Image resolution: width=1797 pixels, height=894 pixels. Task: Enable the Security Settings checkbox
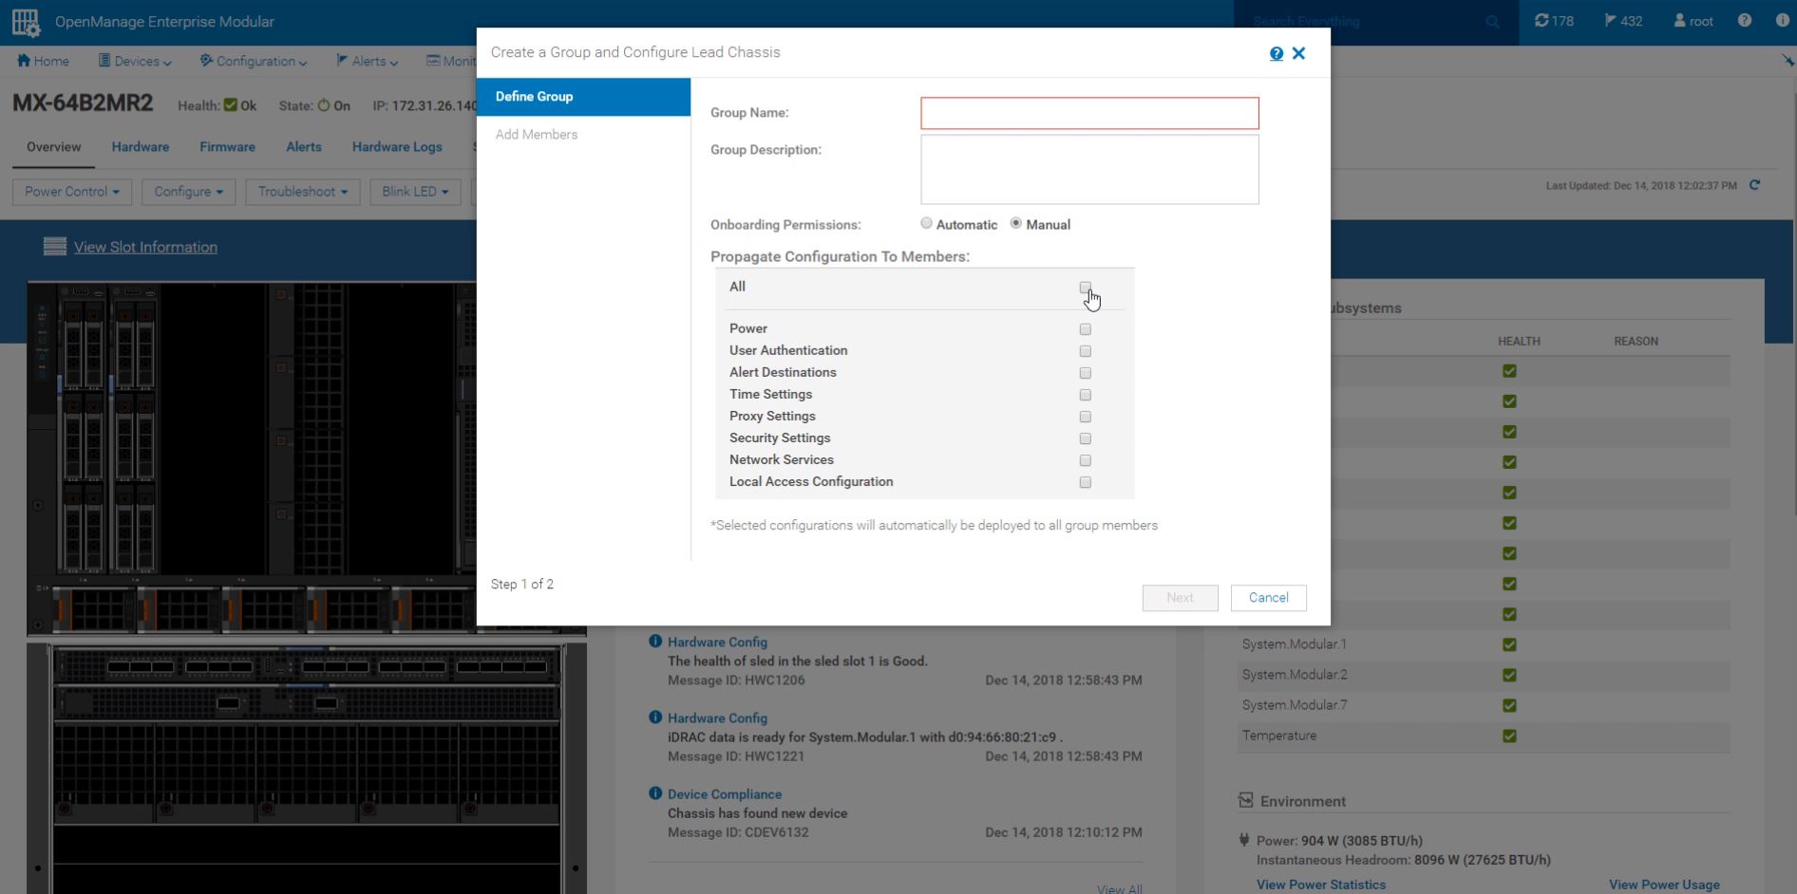[1085, 438]
